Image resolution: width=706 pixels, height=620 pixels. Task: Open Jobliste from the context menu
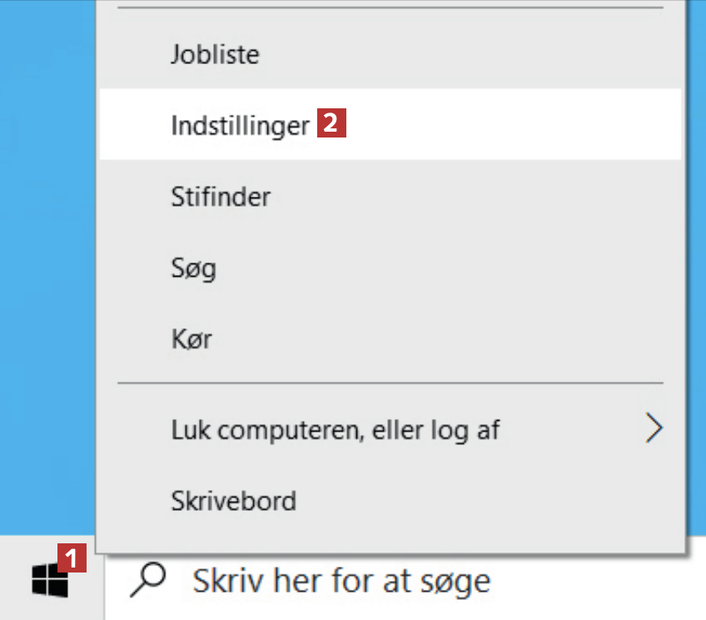tap(215, 55)
